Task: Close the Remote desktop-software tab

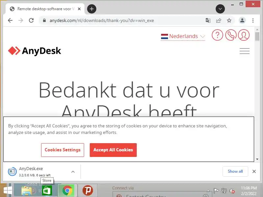Action: 79,9
